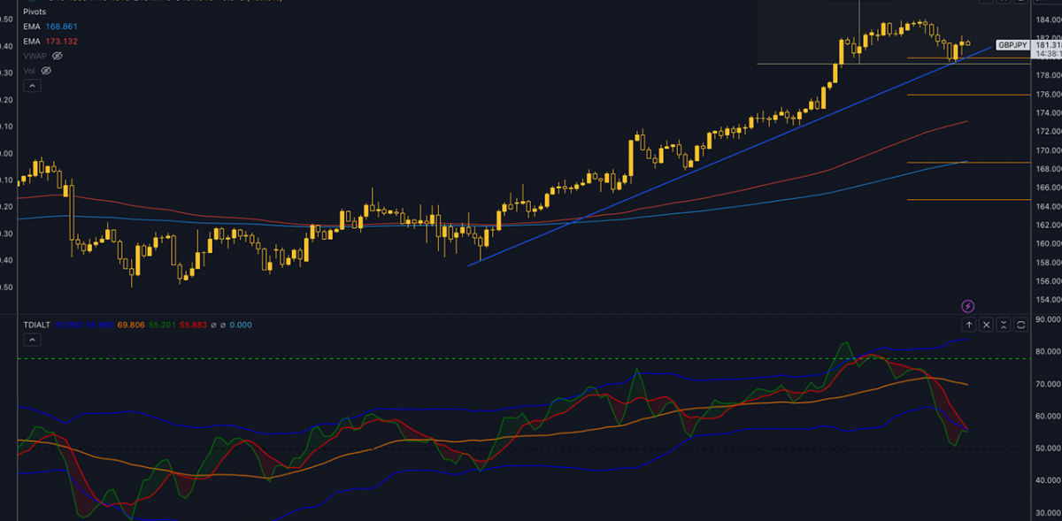Viewport: 1062px width, 521px height.
Task: Show the hidden VWAP indicator
Action: (58, 56)
